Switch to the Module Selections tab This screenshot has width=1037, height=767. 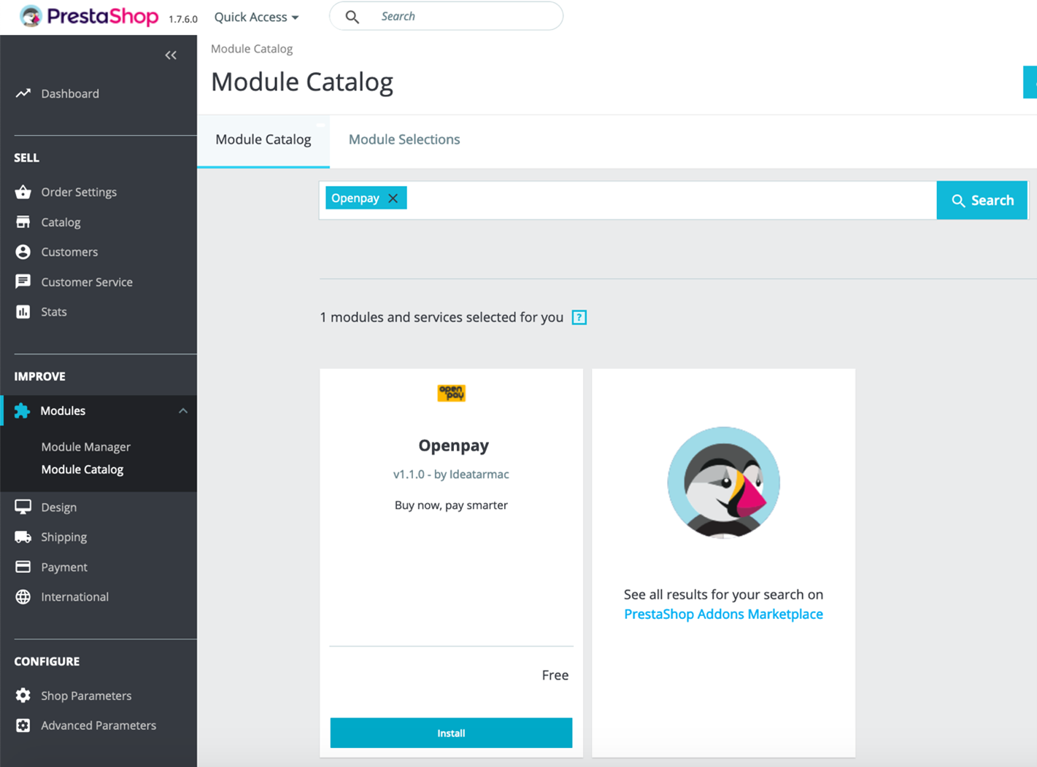pos(404,139)
